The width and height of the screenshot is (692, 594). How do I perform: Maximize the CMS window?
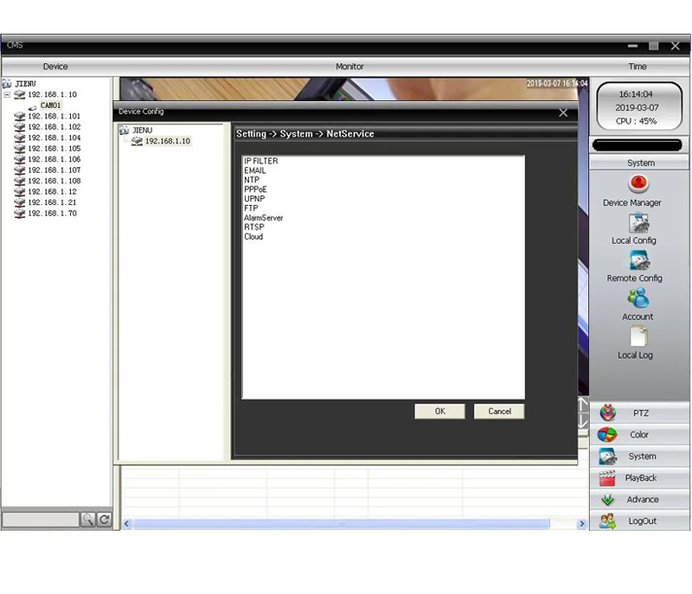tap(654, 46)
